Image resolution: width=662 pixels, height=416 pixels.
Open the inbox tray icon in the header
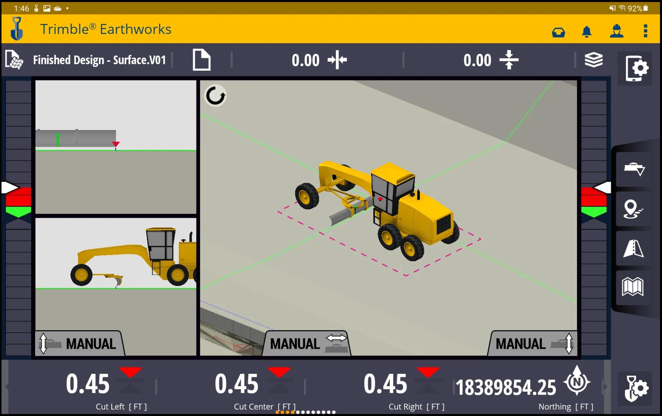click(x=559, y=32)
